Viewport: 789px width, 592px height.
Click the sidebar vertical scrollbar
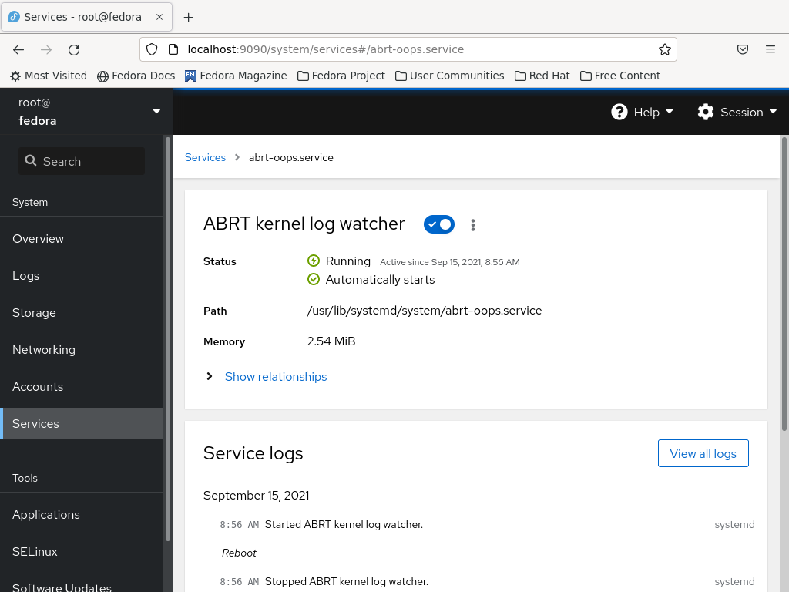click(x=167, y=340)
